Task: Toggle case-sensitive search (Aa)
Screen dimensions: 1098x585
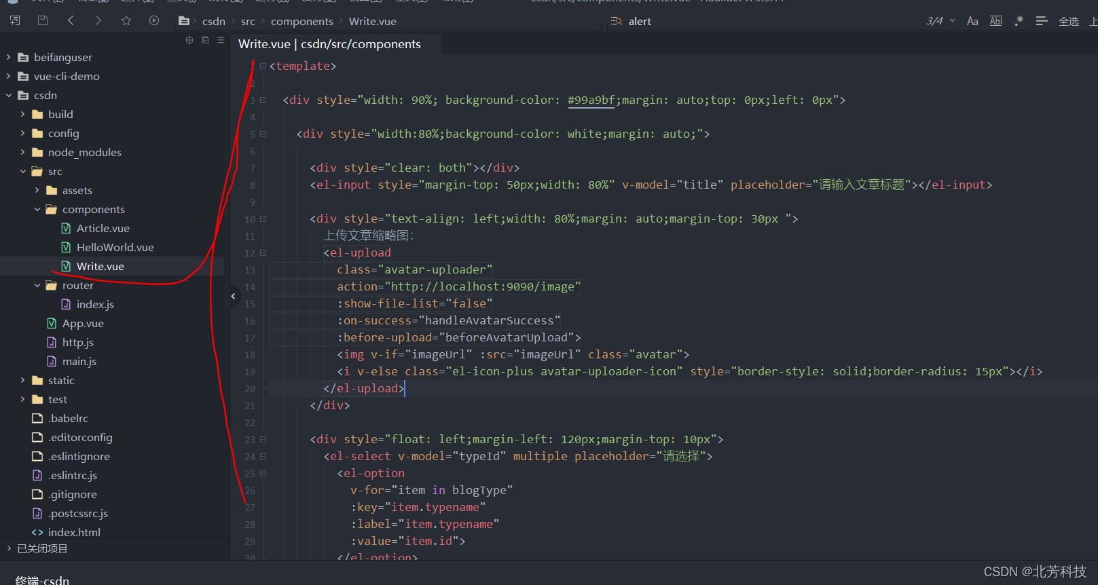Action: tap(972, 21)
